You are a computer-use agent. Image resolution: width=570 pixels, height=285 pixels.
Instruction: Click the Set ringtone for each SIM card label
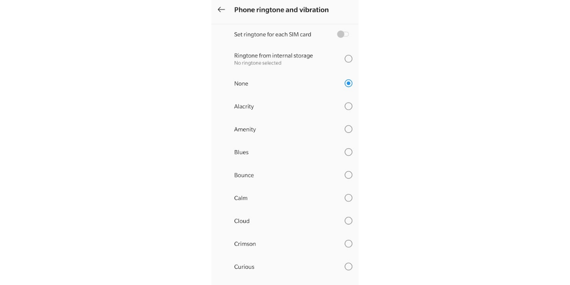point(273,34)
